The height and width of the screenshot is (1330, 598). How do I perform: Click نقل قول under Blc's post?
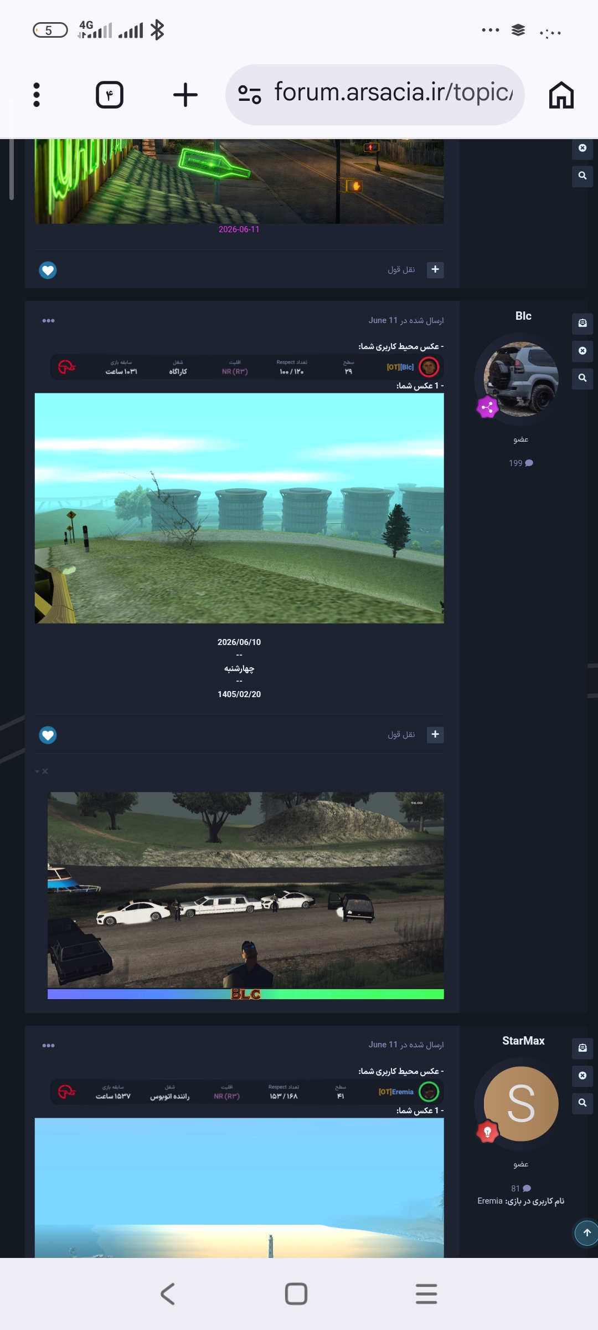coord(401,734)
